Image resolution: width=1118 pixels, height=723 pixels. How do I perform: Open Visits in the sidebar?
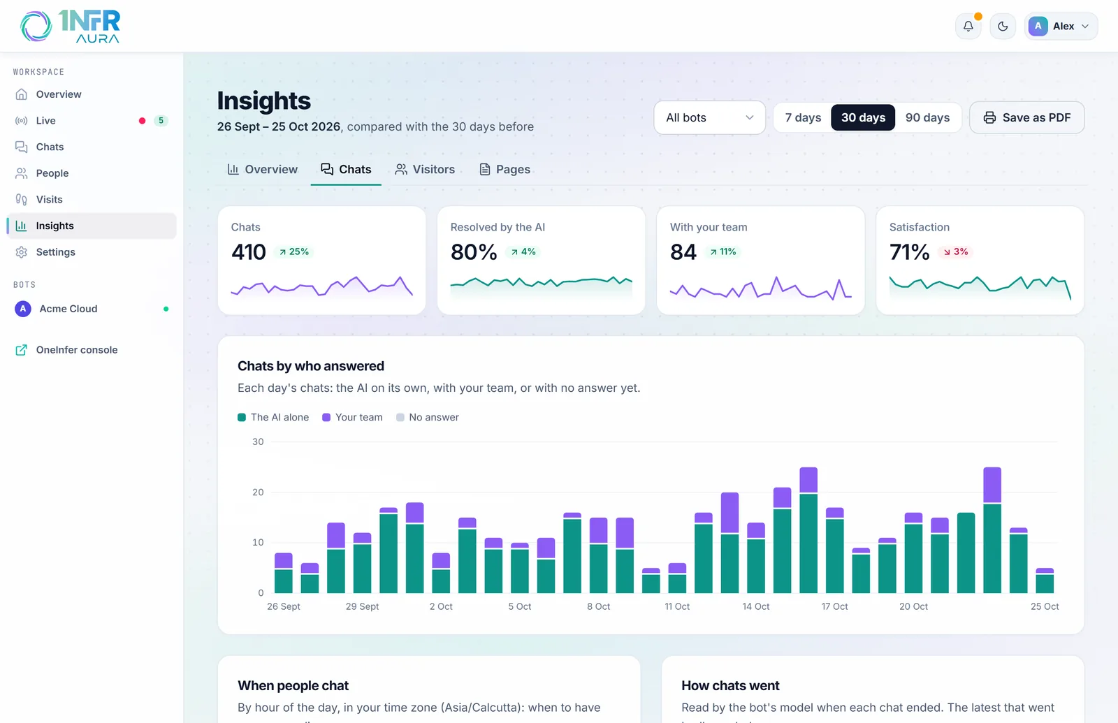pyautogui.click(x=92, y=200)
